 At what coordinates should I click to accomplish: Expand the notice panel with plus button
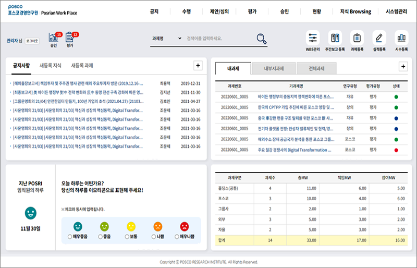click(x=198, y=65)
